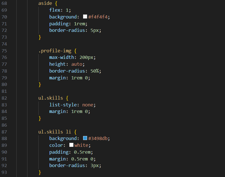Click the white color swatch

click(x=71, y=145)
